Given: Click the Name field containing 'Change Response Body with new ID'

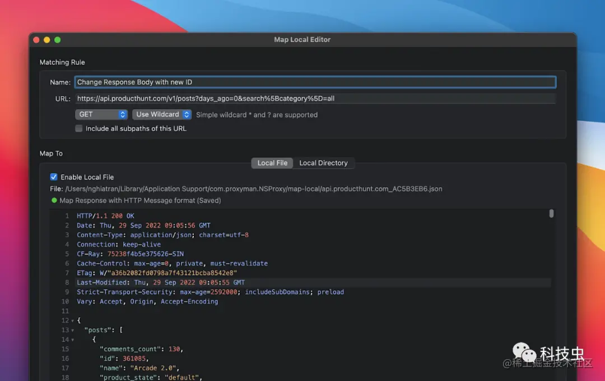Looking at the screenshot, I should (315, 82).
